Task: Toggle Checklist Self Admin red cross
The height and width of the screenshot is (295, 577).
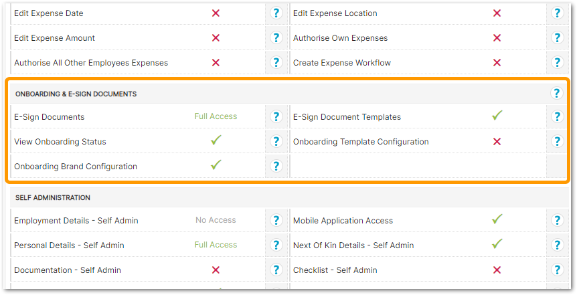Action: [497, 270]
